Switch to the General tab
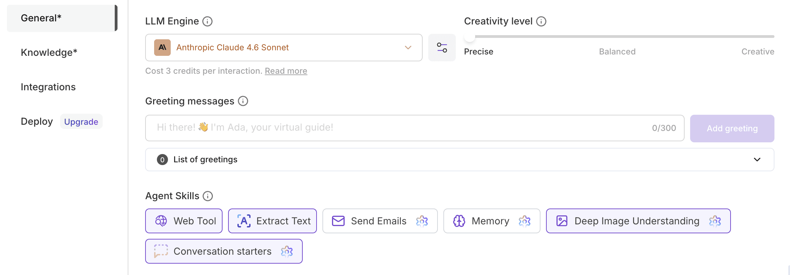Image resolution: width=790 pixels, height=275 pixels. [62, 18]
